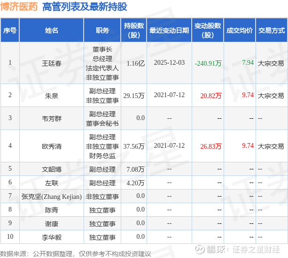
Task: Select the 成交均价 column header
Action: click(x=240, y=30)
